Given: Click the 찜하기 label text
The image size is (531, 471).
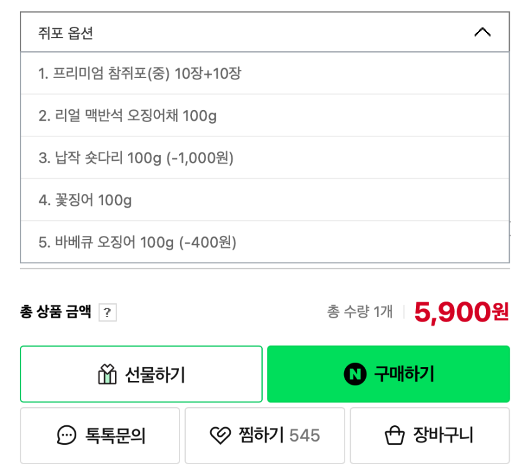Looking at the screenshot, I should (261, 435).
